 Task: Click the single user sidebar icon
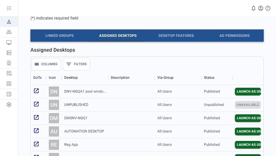[x=9, y=22]
